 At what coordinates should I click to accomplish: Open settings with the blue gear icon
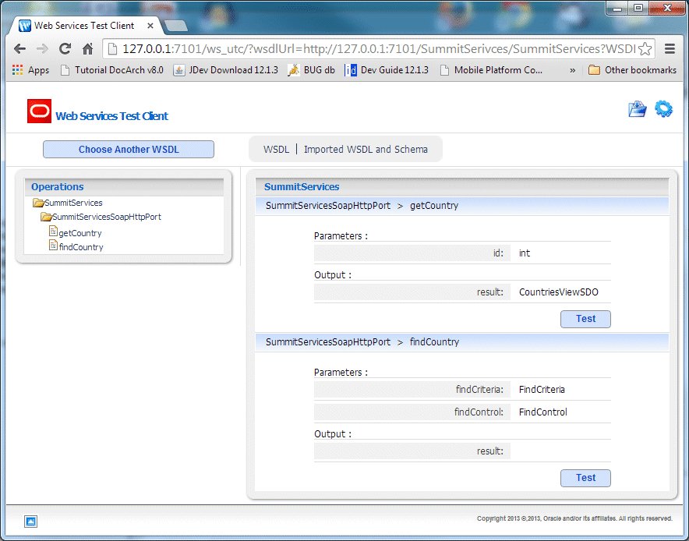point(663,109)
